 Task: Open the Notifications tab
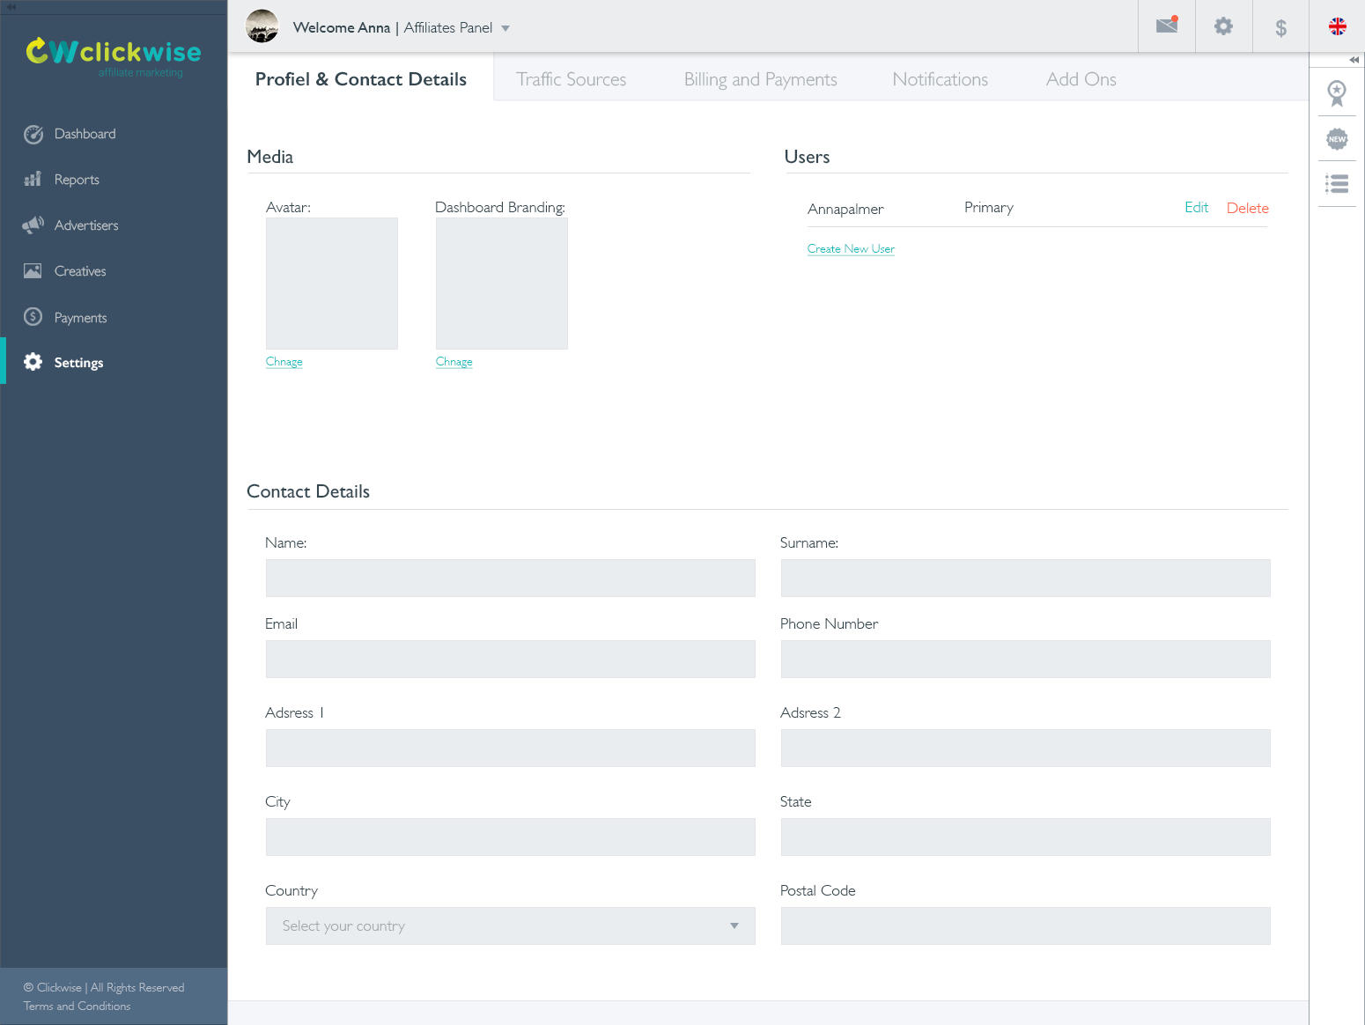(x=940, y=79)
